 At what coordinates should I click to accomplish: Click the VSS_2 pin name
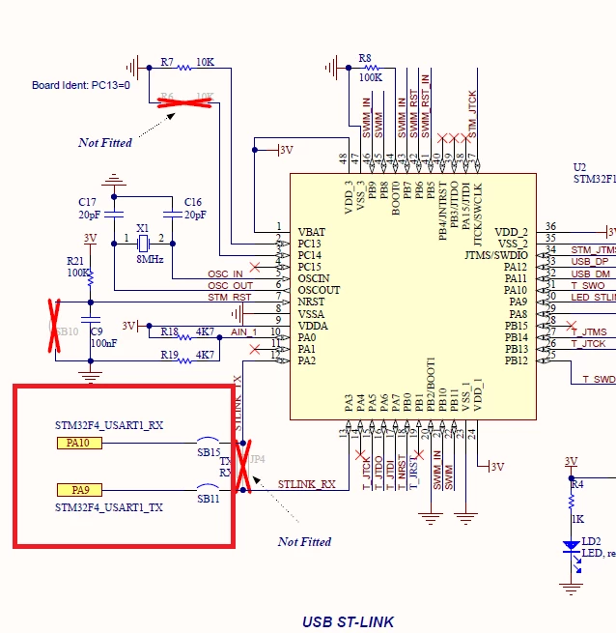(513, 244)
